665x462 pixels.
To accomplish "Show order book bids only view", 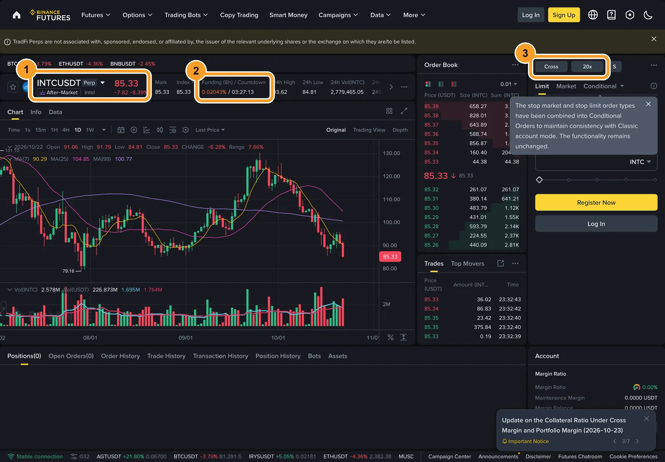I will tap(441, 84).
